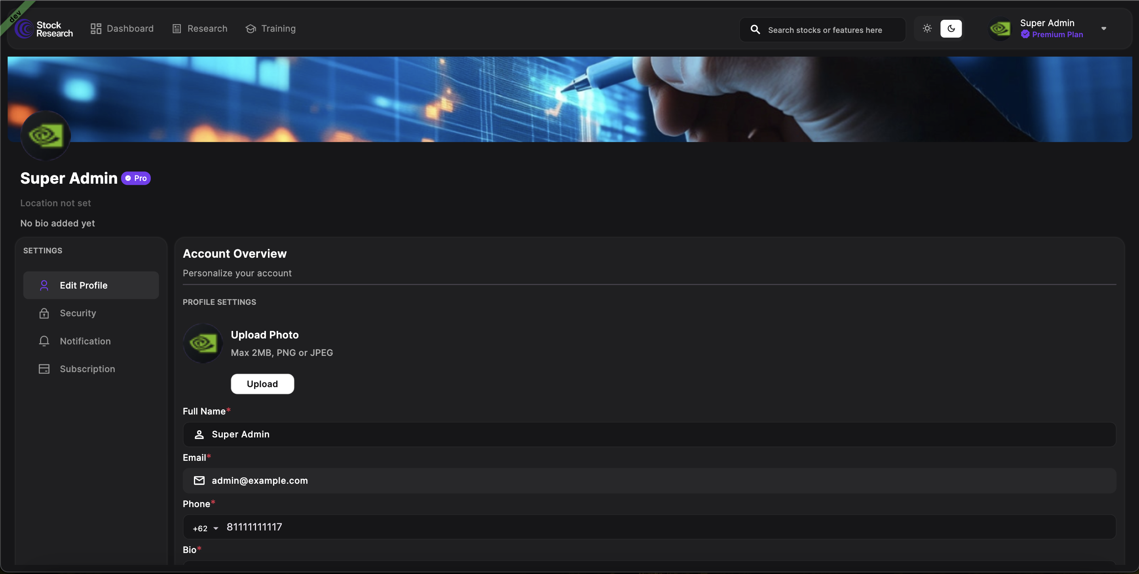Click the Dashboard grid icon
Image resolution: width=1139 pixels, height=574 pixels.
pyautogui.click(x=96, y=29)
